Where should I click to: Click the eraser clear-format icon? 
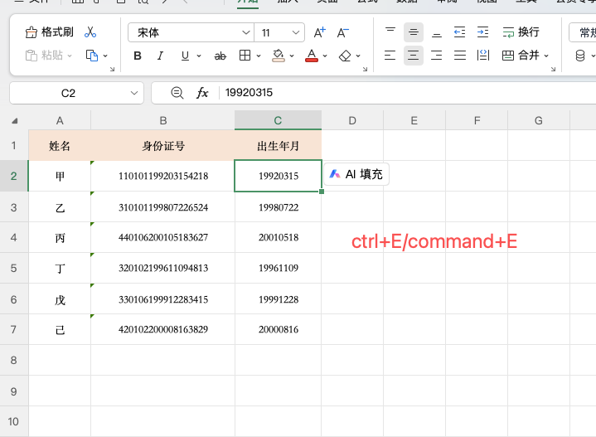[345, 56]
